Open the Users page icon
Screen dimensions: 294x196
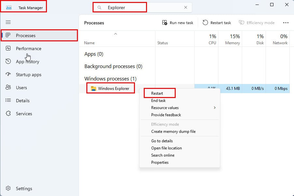tap(8, 87)
